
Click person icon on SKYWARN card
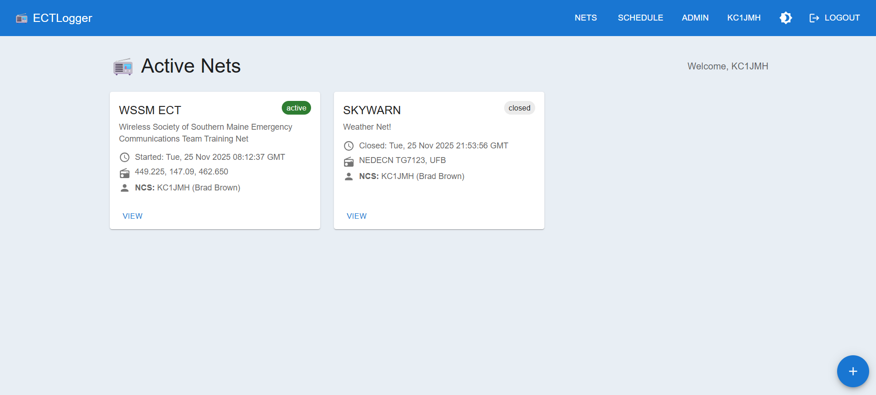click(349, 176)
